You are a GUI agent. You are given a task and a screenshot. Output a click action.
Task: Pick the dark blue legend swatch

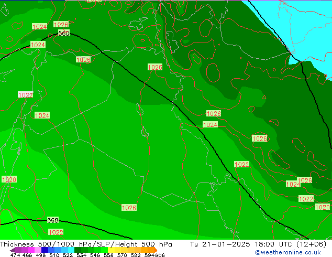pyautogui.click(x=45, y=250)
